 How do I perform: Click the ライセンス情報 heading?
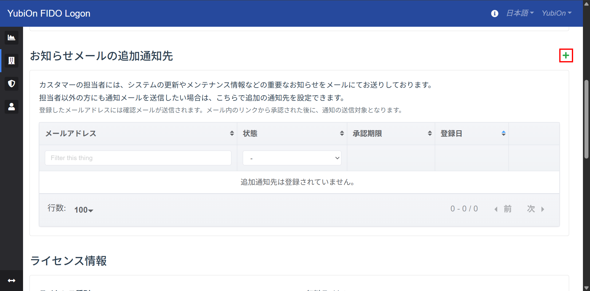click(69, 261)
